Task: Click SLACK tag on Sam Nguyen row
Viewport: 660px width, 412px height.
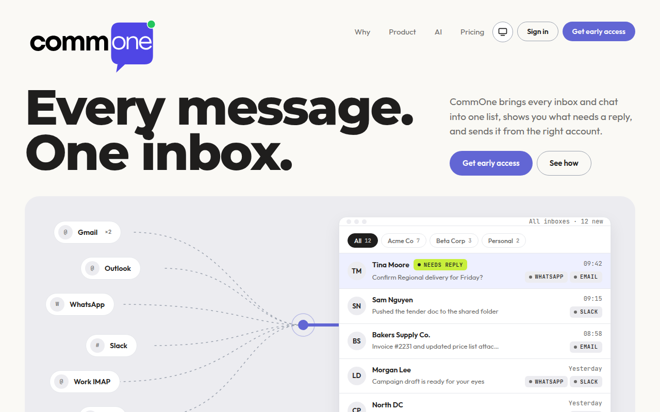Action: click(586, 312)
